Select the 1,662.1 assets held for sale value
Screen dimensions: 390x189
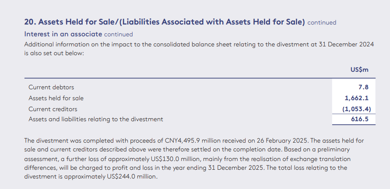(x=356, y=98)
